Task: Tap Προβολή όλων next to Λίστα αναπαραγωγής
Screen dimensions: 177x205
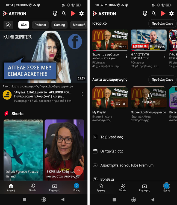Action: pos(162,80)
